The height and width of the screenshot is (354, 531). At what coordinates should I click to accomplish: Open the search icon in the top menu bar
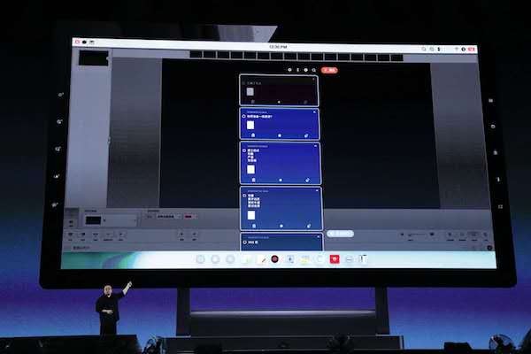pyautogui.click(x=424, y=50)
